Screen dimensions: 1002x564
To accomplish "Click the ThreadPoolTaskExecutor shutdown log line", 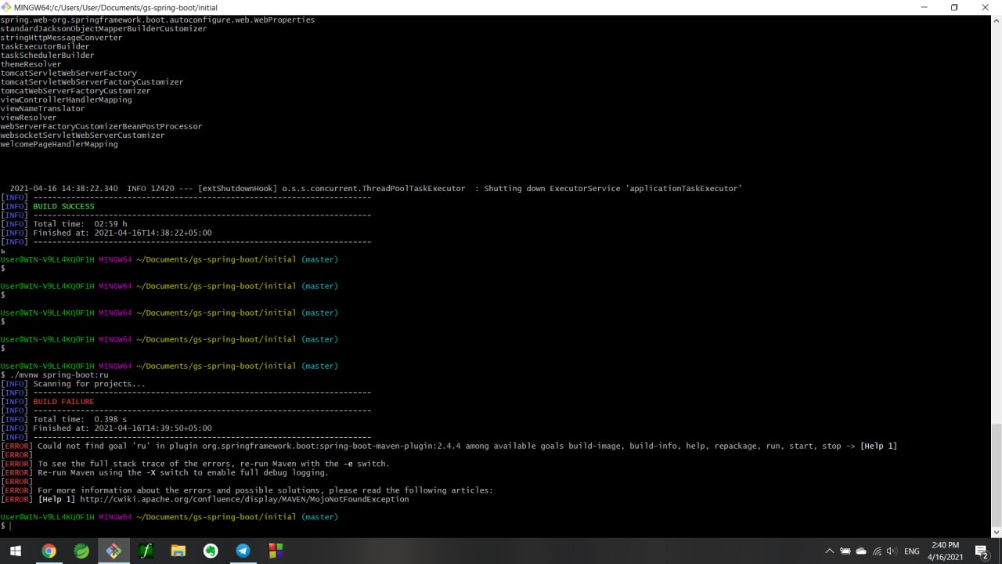I will 376,189.
